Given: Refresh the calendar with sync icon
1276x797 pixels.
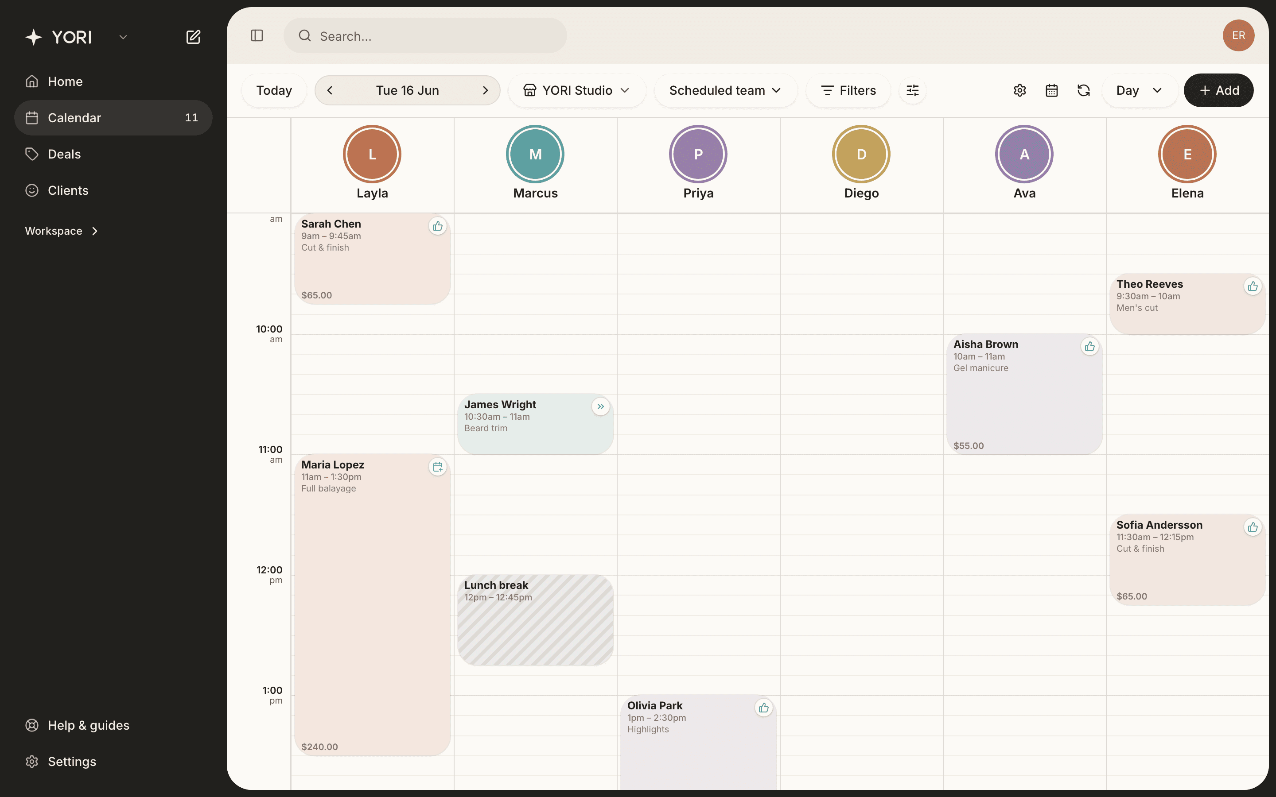Looking at the screenshot, I should click(1084, 90).
